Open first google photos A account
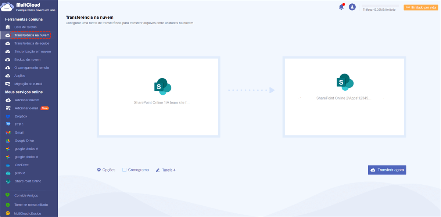441x217 pixels. coord(26,149)
